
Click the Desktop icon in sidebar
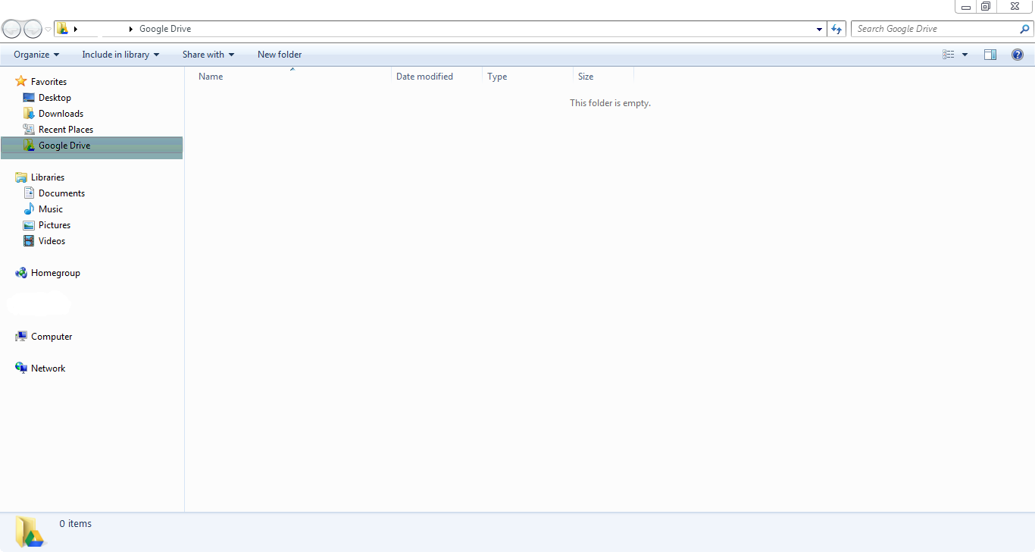point(29,98)
